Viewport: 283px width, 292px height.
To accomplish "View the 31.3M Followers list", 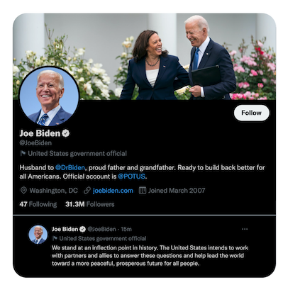I will click(x=90, y=204).
